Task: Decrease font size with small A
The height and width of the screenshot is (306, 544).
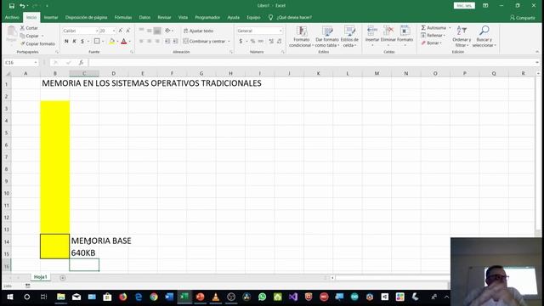Action: coord(128,31)
